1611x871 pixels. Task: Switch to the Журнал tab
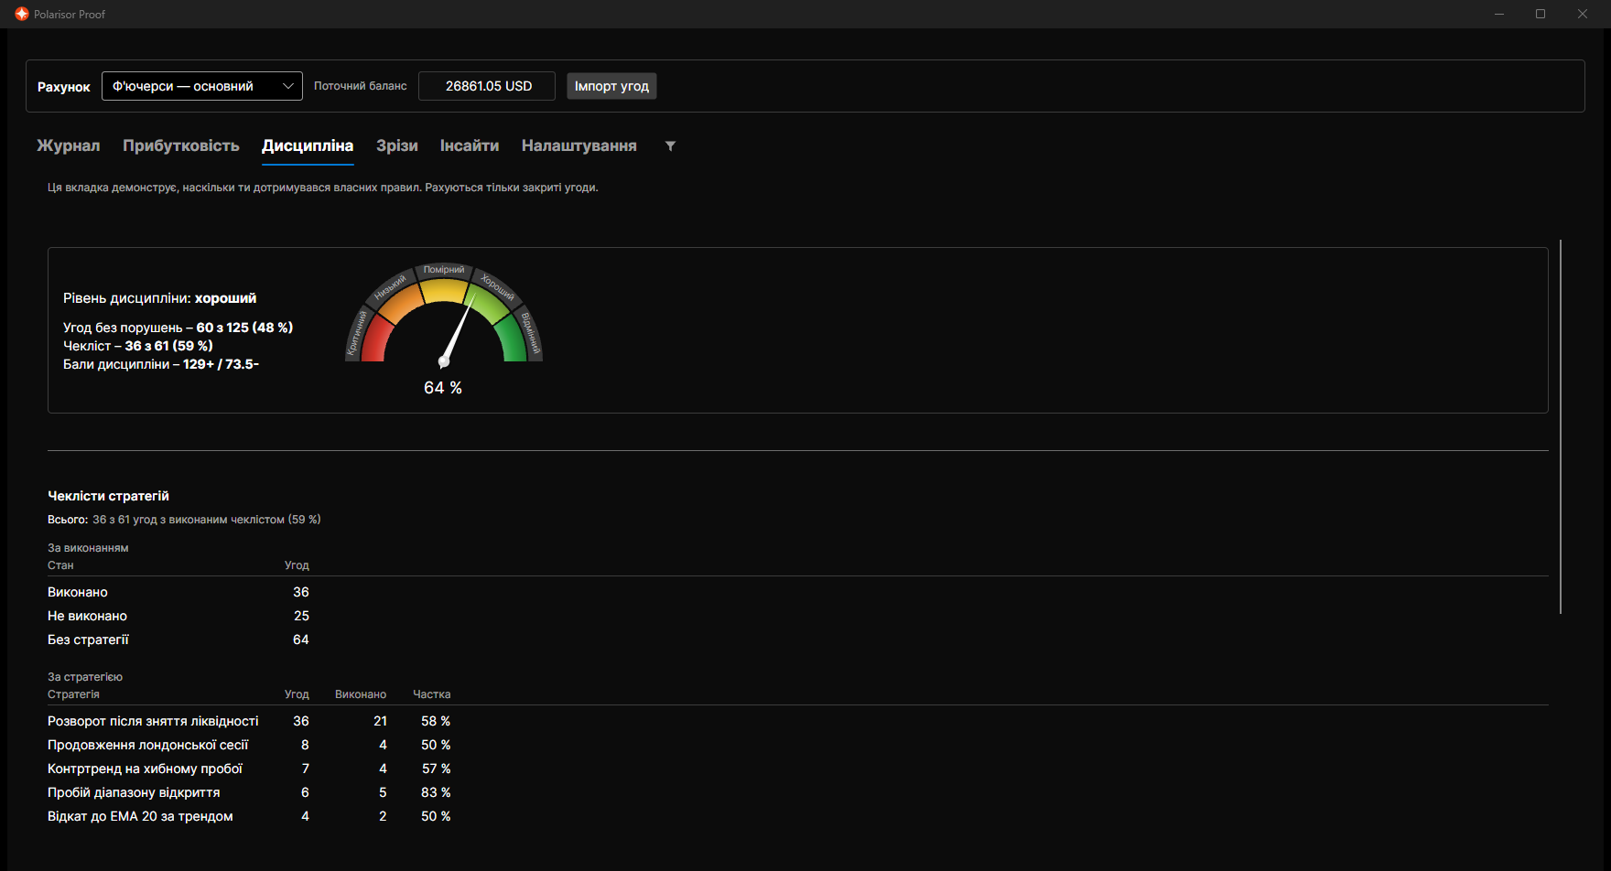coord(69,145)
